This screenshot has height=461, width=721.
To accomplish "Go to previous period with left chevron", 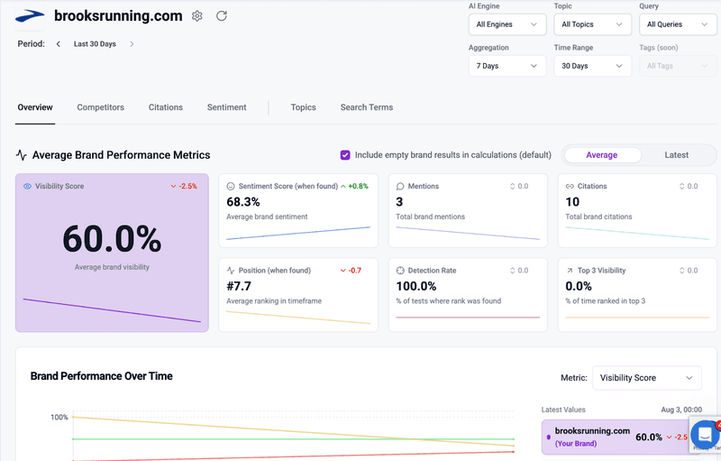I will point(59,44).
